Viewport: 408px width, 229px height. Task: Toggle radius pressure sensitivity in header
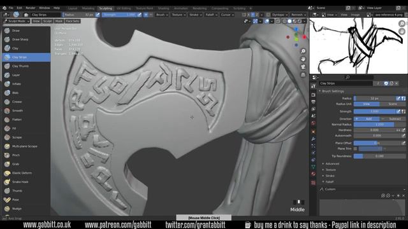[98, 15]
